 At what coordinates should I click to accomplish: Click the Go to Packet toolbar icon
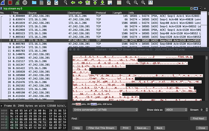coord(88,2)
